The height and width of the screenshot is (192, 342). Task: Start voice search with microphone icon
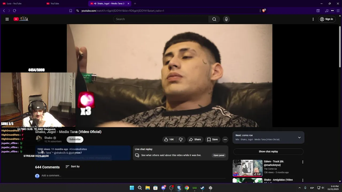point(226,19)
